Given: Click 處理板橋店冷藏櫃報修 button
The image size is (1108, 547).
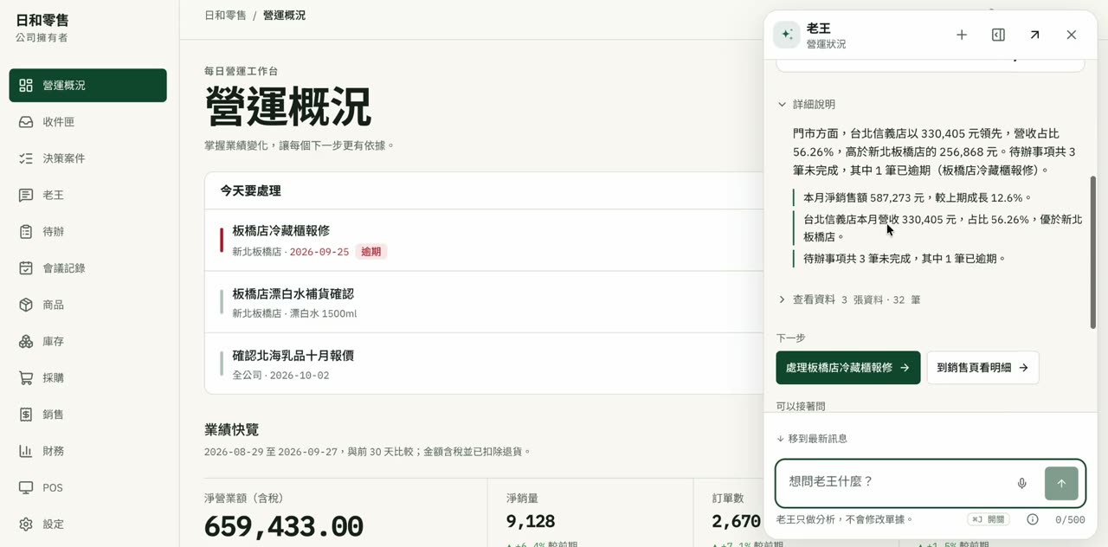Looking at the screenshot, I should [848, 368].
